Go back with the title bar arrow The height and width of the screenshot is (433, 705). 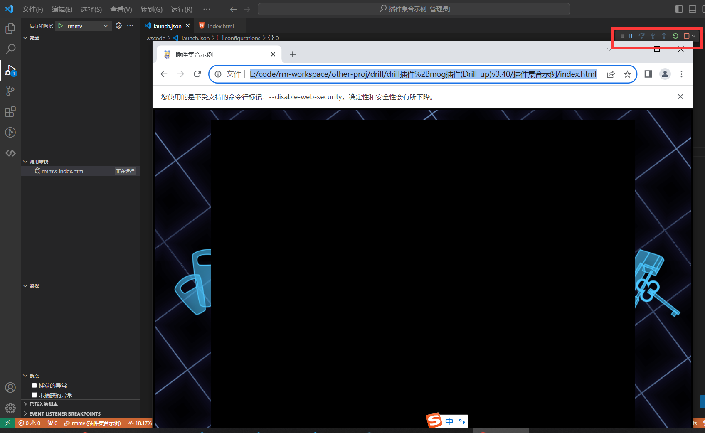pos(234,9)
